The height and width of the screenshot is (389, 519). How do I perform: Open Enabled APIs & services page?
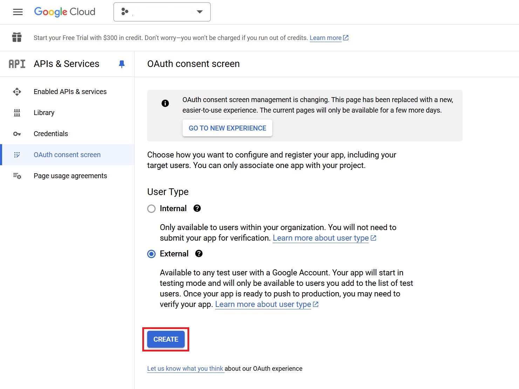click(x=70, y=92)
